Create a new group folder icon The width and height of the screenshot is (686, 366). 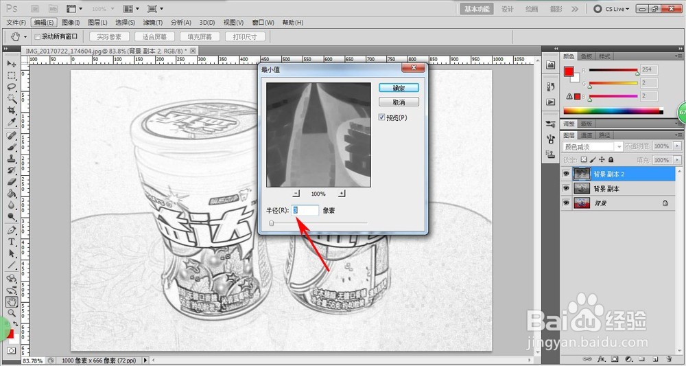pos(642,359)
